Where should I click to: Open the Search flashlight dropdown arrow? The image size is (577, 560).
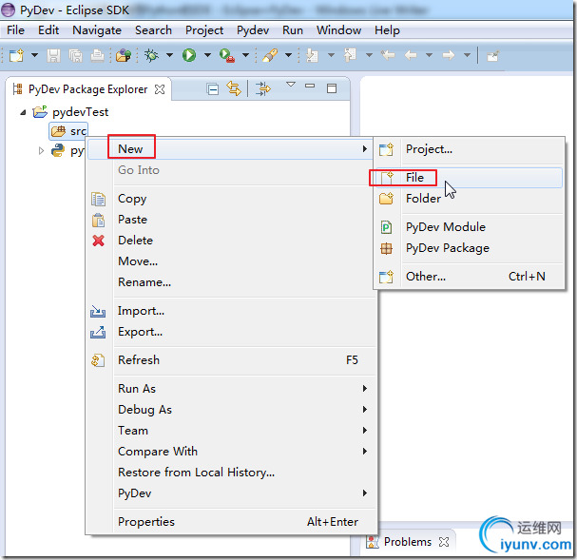pyautogui.click(x=289, y=55)
